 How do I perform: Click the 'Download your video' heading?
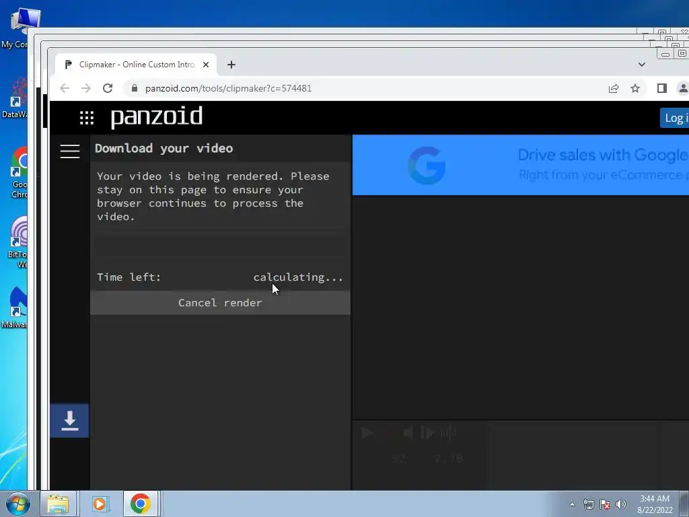(164, 149)
